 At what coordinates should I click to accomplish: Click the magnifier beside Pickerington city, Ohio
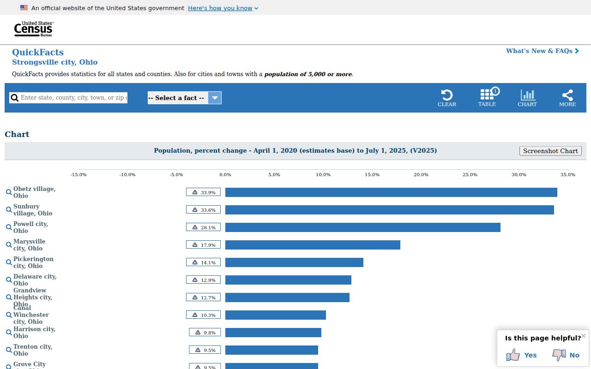(x=9, y=262)
